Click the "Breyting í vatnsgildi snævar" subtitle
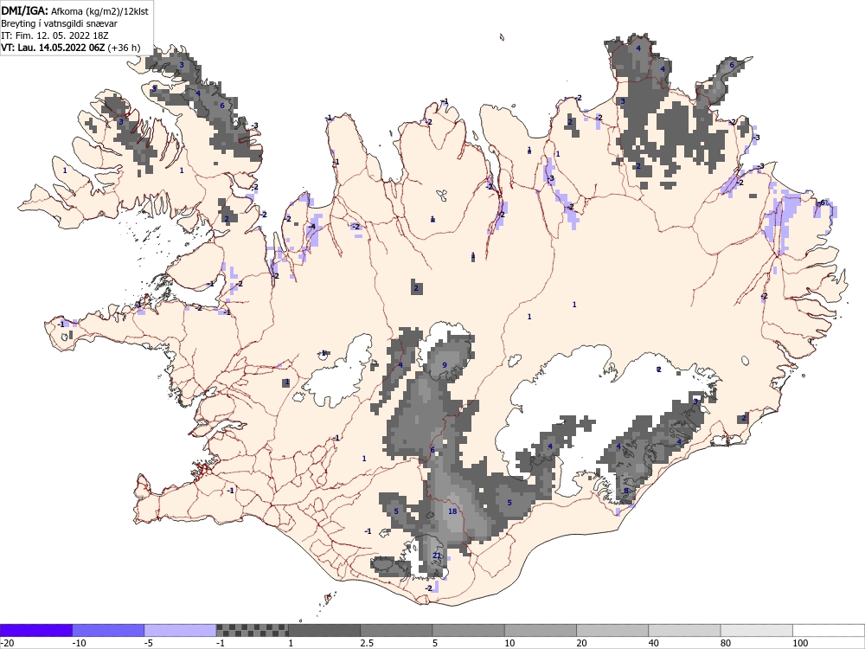Image resolution: width=865 pixels, height=649 pixels. 59,23
